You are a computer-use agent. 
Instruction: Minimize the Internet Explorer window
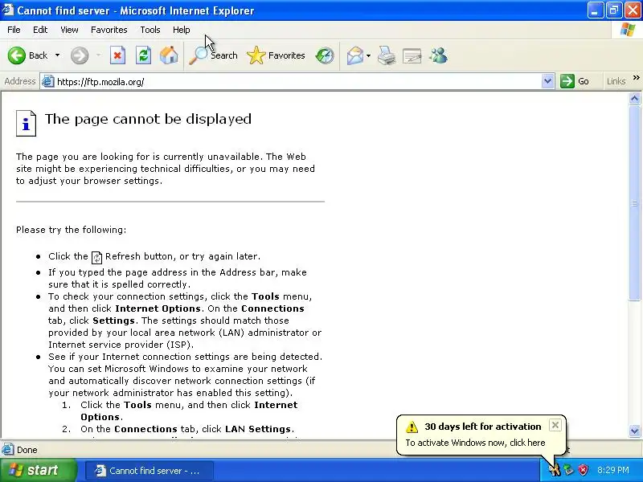[x=596, y=10]
